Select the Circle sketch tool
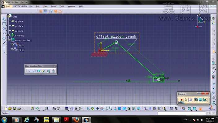Viewport: 218px width, 123px height. (4, 28)
